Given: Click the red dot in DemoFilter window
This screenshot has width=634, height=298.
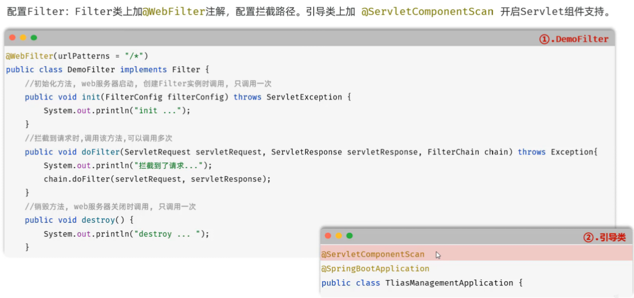Looking at the screenshot, I should (x=12, y=37).
